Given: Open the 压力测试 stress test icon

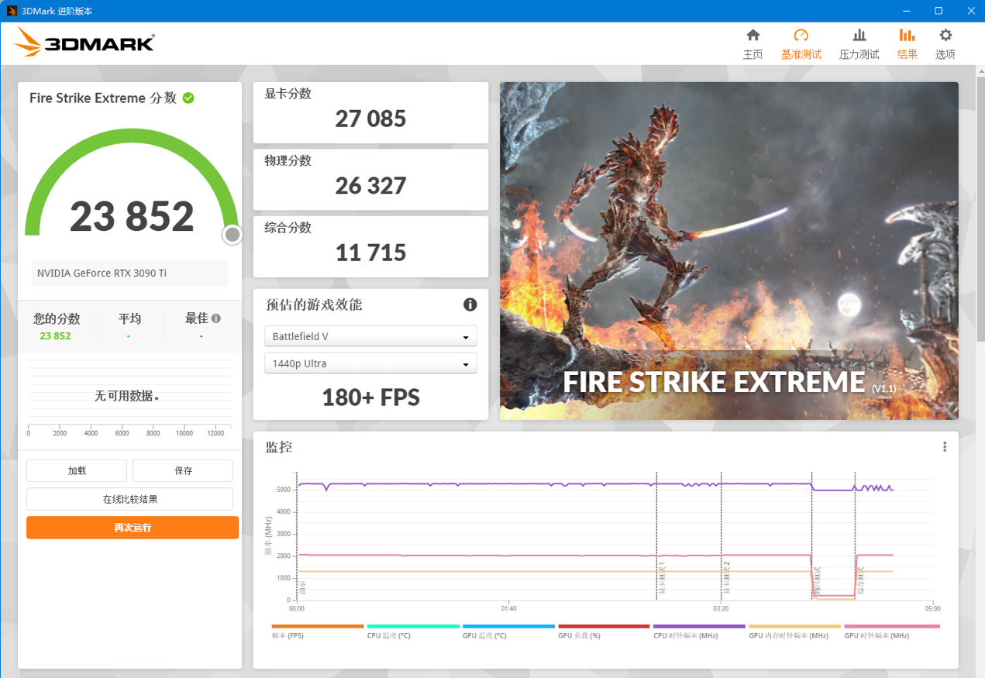Looking at the screenshot, I should click(859, 35).
